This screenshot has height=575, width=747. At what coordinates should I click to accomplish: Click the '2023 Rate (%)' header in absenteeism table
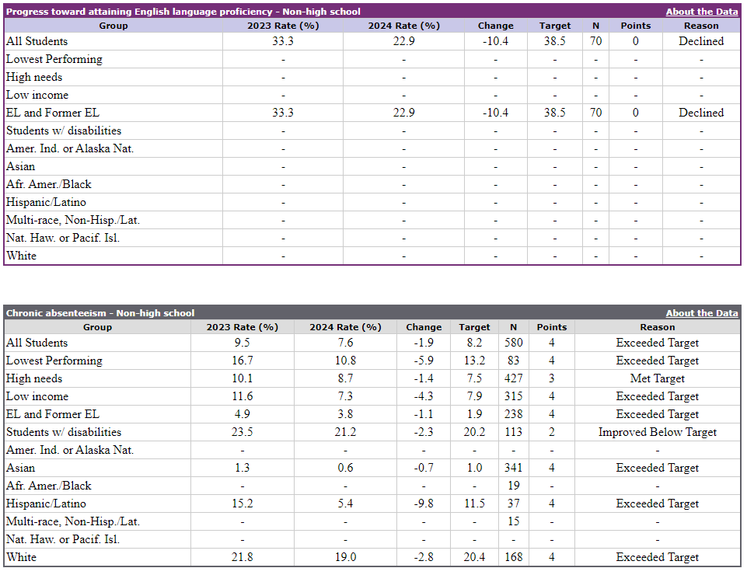point(242,327)
